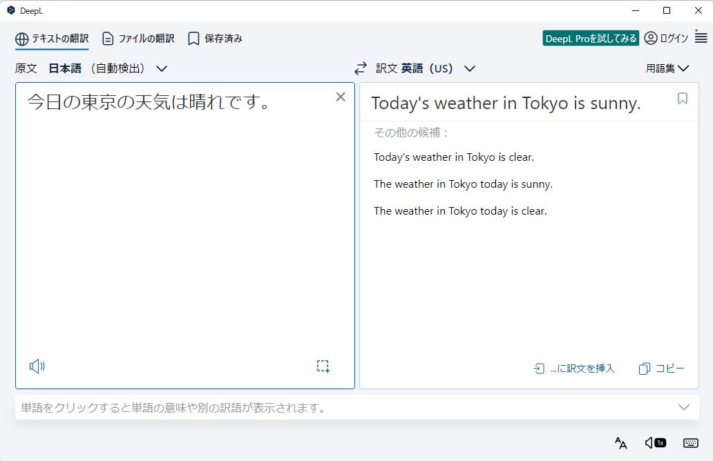Click into the source text input box
Image resolution: width=713 pixels, height=461 pixels.
point(185,235)
